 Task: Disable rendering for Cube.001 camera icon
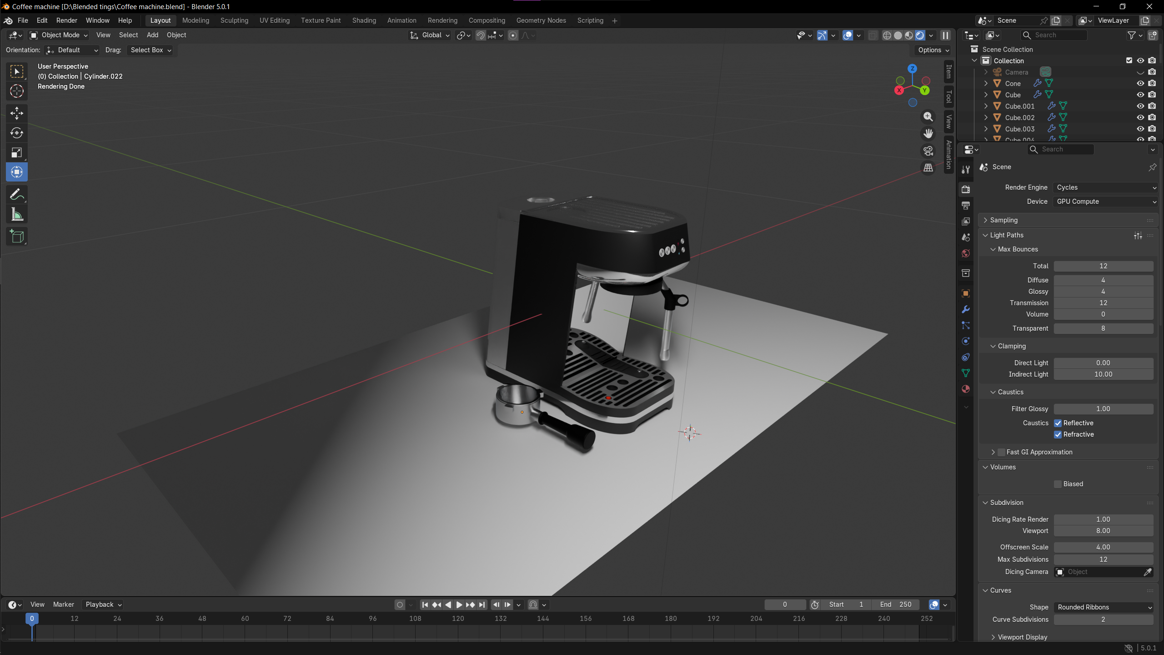1152,106
